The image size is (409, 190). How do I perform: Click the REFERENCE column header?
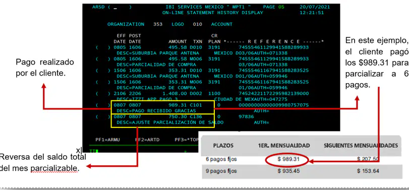[x=274, y=41]
